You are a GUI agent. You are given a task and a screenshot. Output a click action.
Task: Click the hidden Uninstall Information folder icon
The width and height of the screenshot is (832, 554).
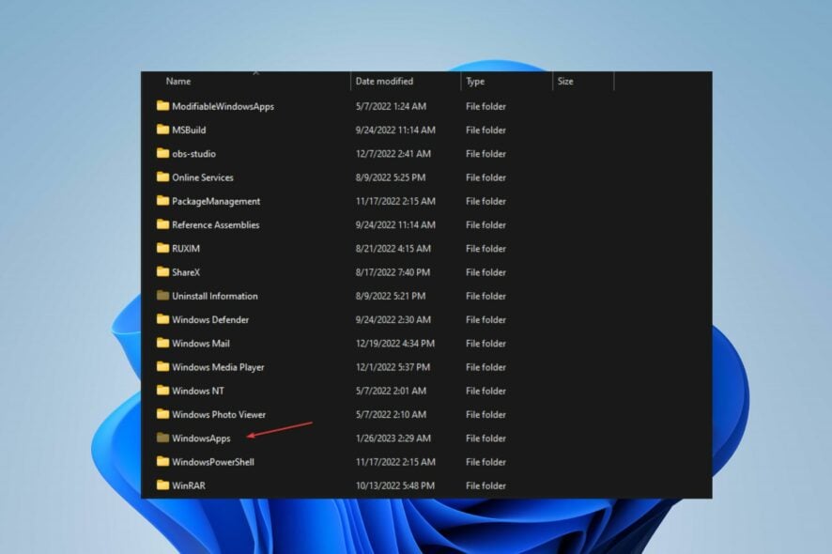pos(162,296)
